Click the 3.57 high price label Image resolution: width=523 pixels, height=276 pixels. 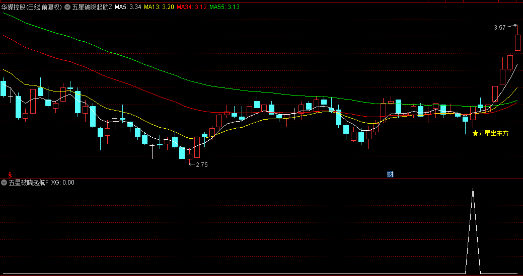[500, 28]
